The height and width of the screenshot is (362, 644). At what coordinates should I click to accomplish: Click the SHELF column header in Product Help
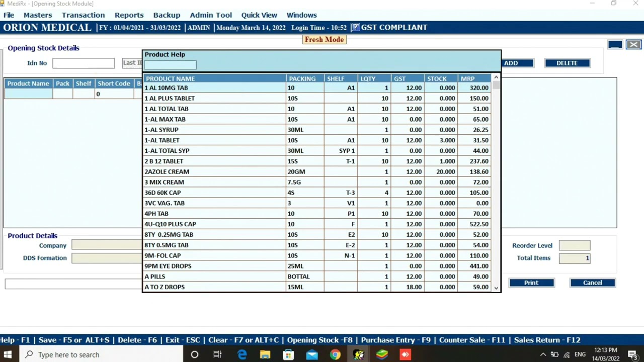(341, 78)
